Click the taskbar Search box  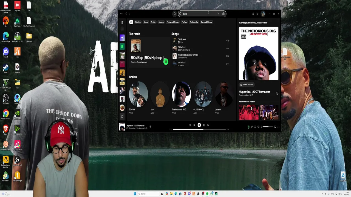coord(148,194)
